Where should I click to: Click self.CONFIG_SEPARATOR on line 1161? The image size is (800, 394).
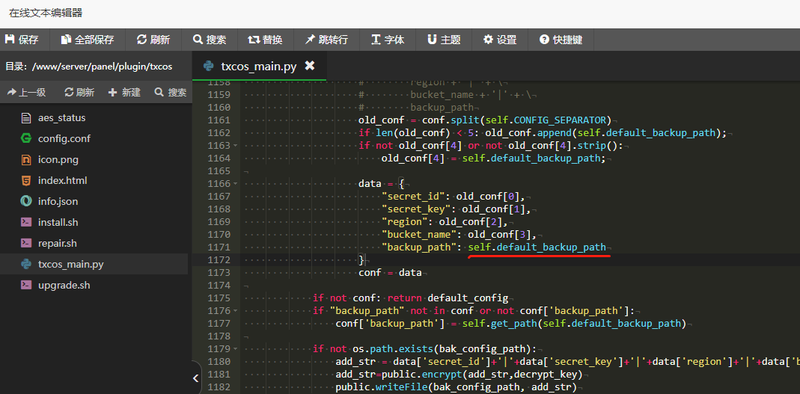pos(546,120)
